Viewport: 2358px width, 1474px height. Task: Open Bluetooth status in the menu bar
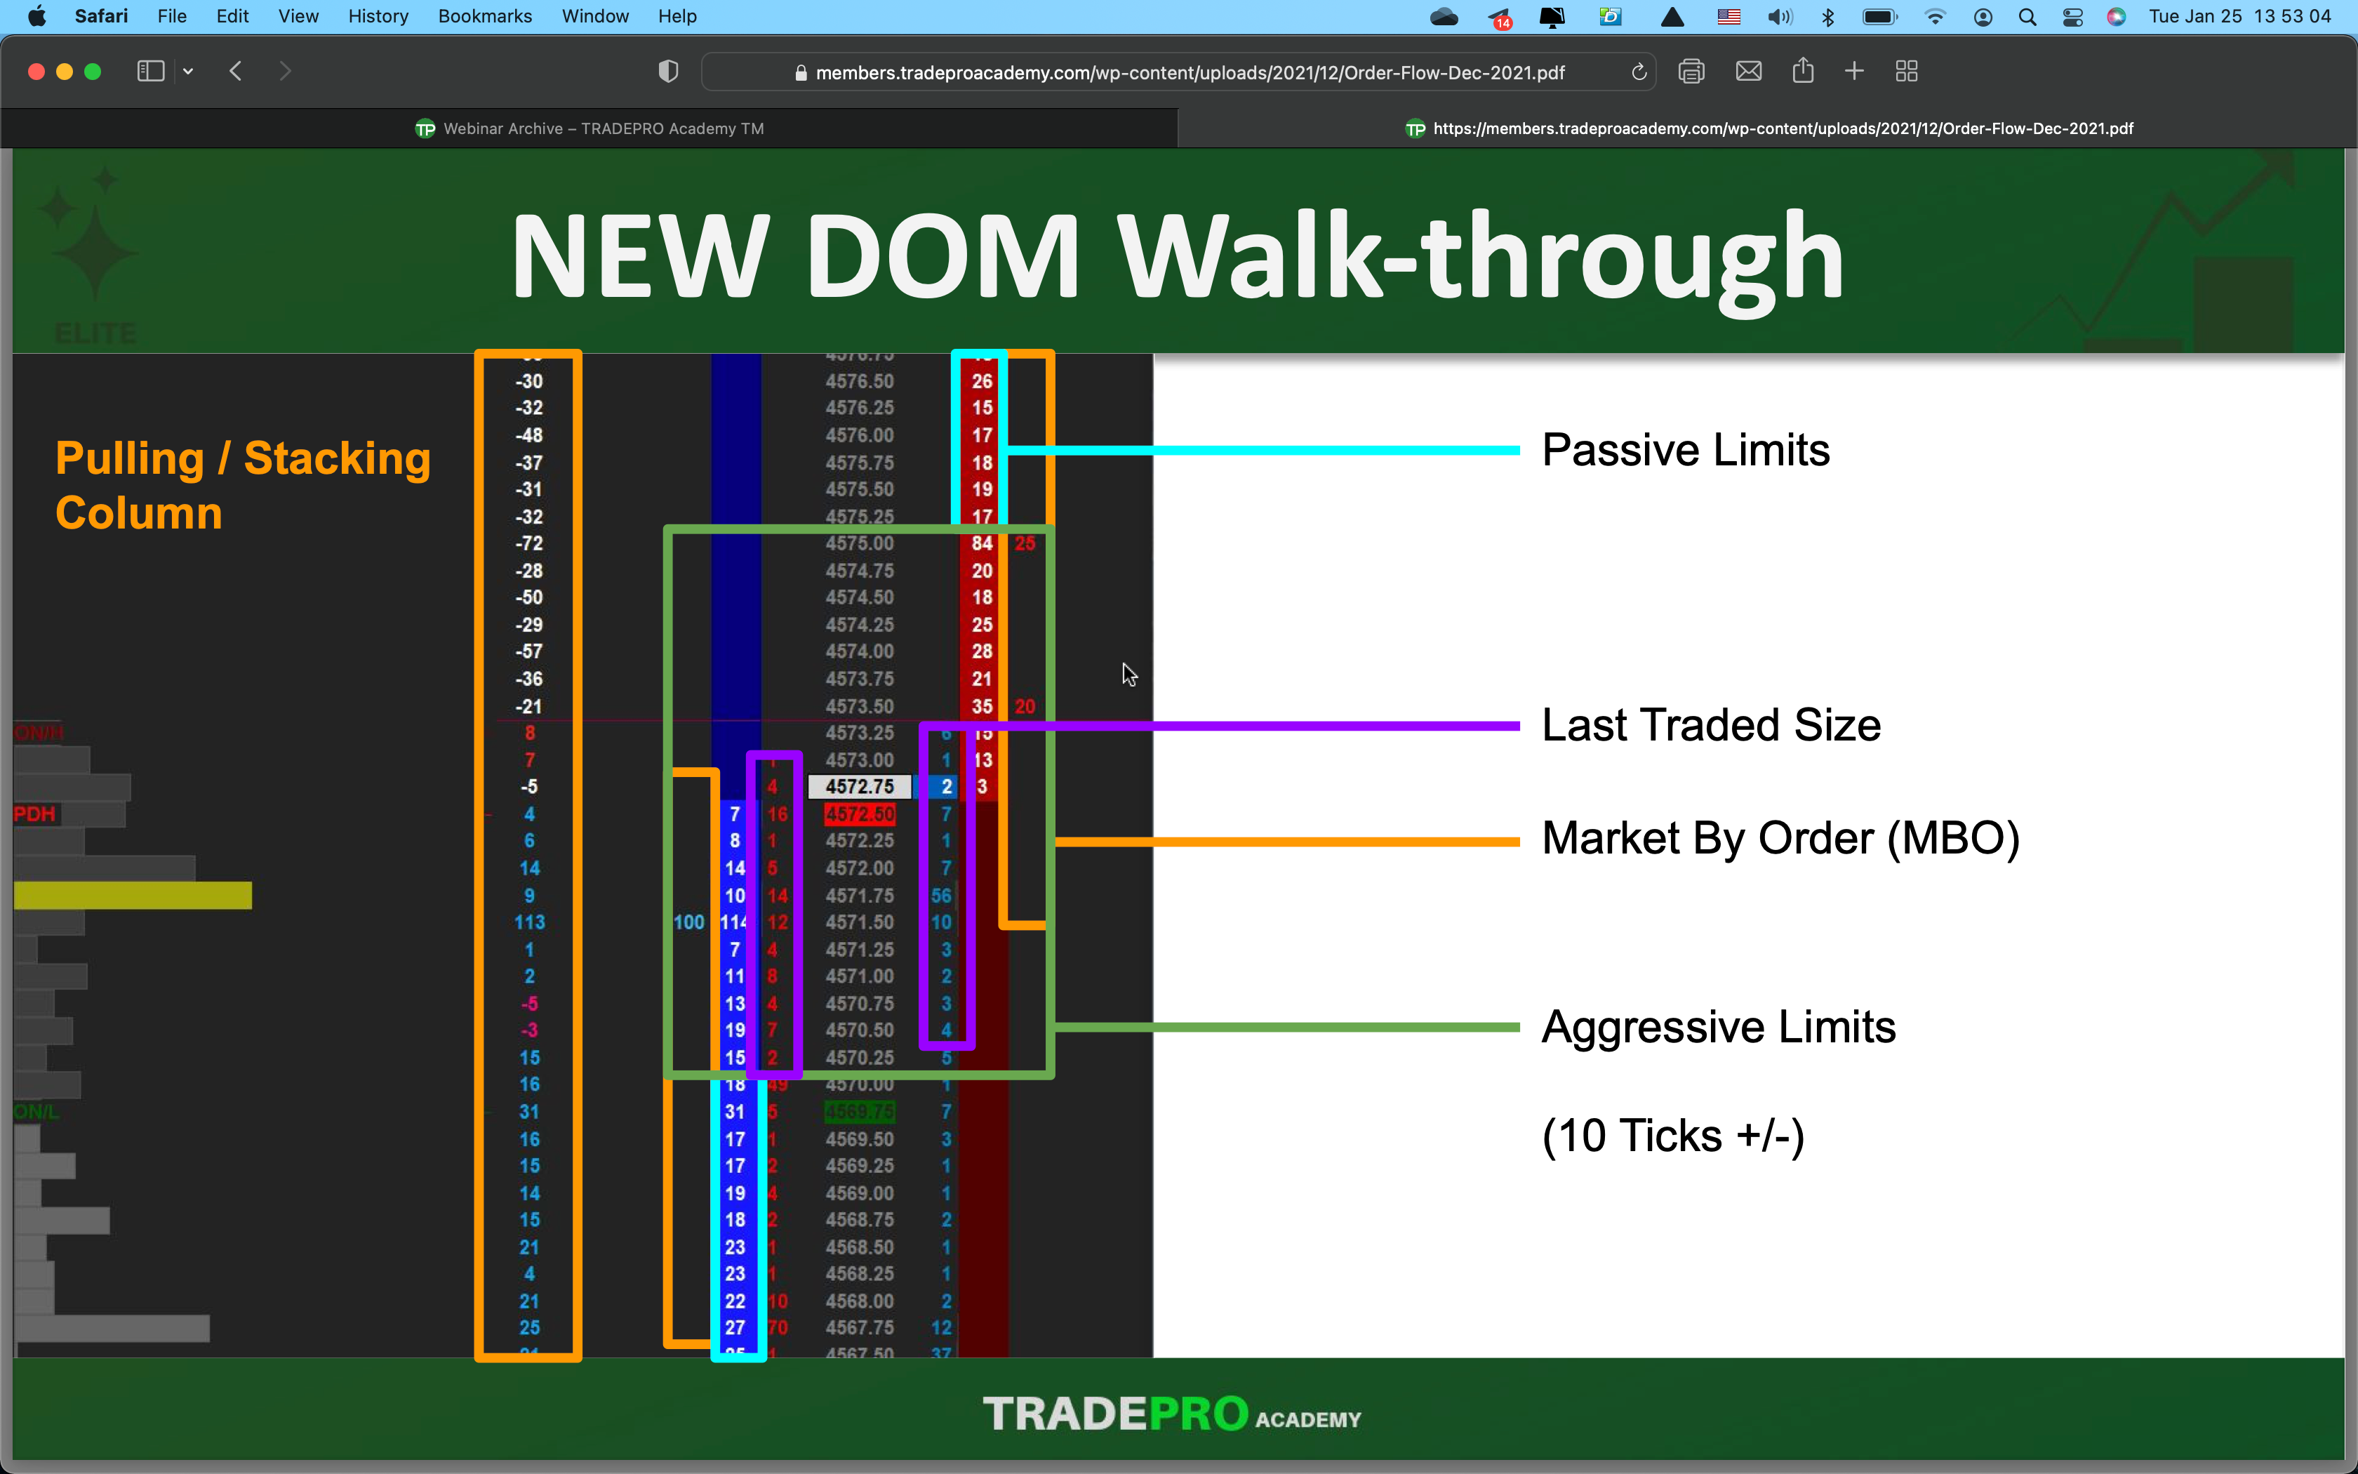(1828, 17)
